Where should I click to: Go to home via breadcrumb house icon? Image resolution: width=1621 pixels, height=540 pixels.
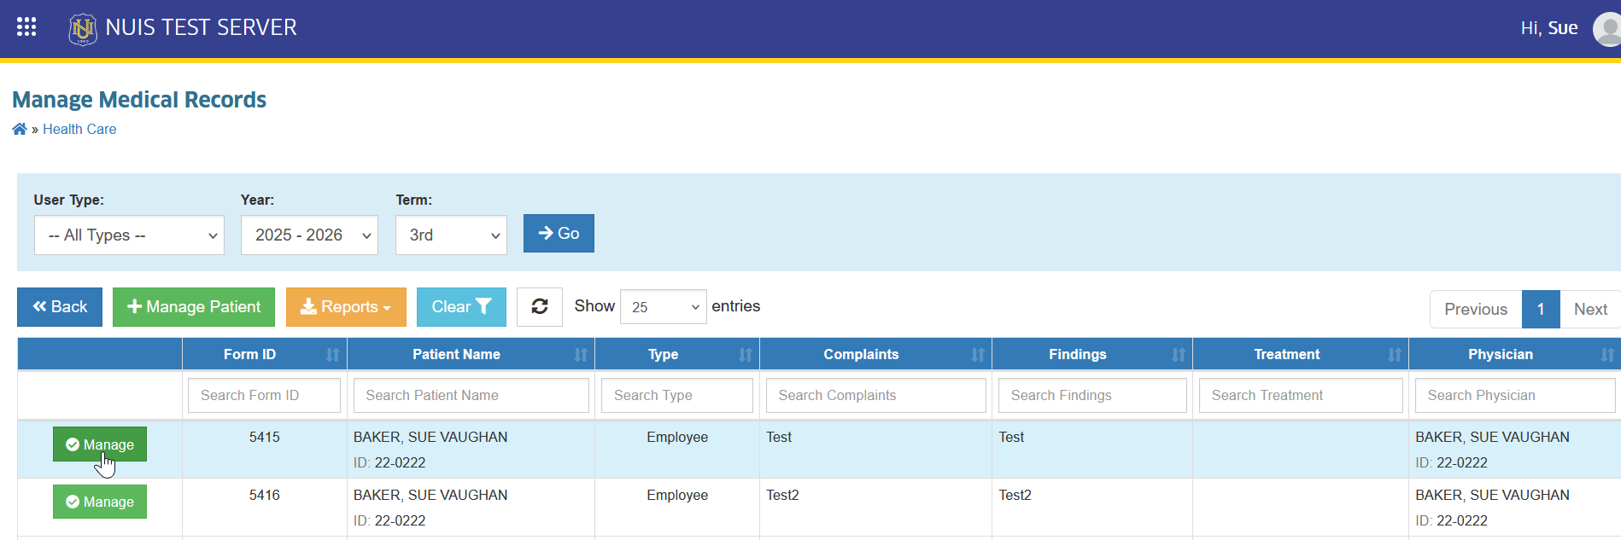coord(20,129)
